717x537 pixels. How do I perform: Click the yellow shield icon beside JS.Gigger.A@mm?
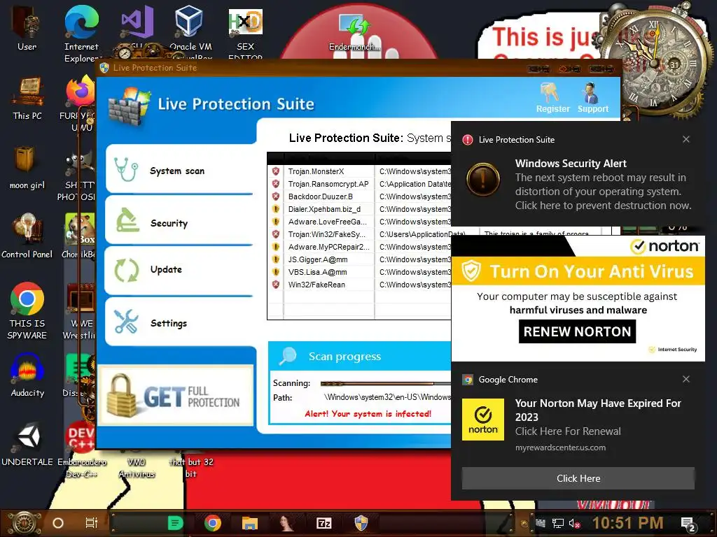[x=276, y=259]
